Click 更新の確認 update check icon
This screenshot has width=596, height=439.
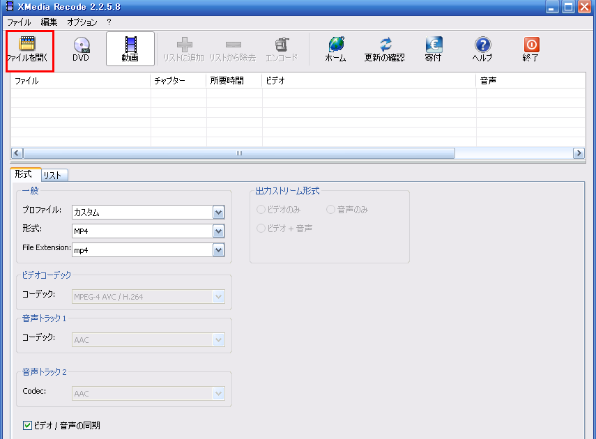tap(385, 45)
